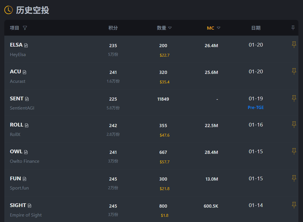Open the document icon next to ELSA
303x222 pixels.
click(26, 45)
